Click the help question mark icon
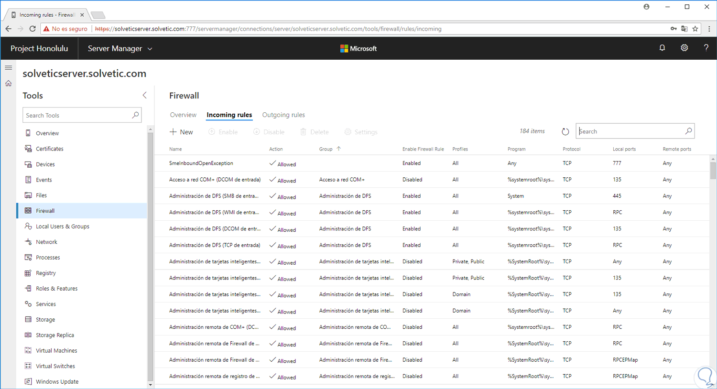Viewport: 717px width, 389px height. tap(706, 48)
